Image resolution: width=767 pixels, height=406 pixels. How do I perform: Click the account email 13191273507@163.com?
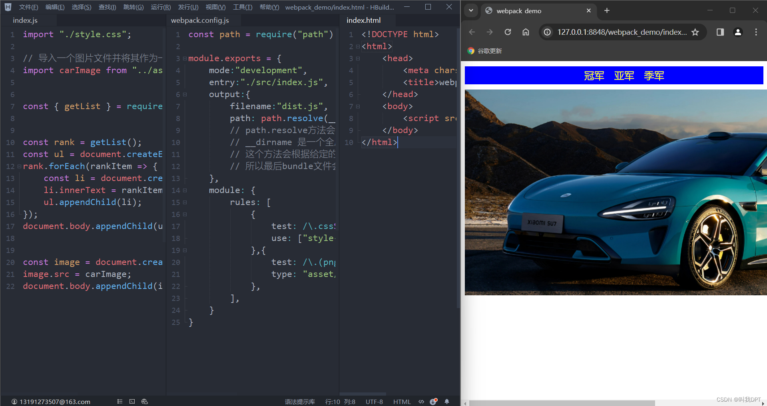point(55,402)
